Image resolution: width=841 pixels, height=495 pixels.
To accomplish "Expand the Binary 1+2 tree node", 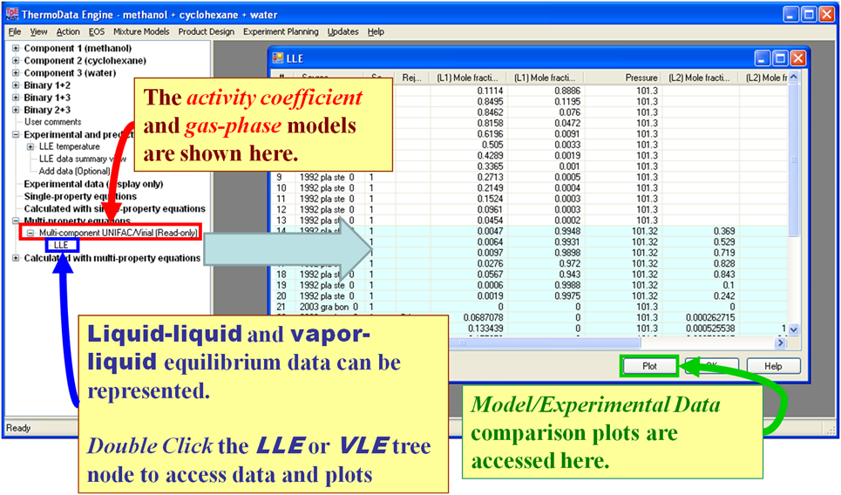I will [16, 85].
